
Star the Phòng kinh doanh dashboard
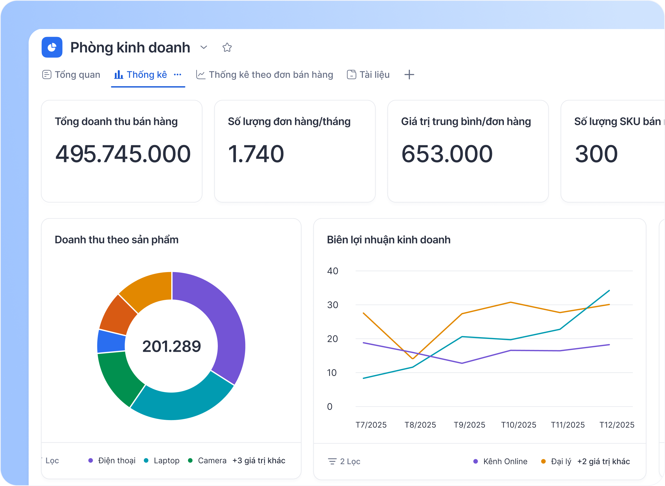coord(227,47)
